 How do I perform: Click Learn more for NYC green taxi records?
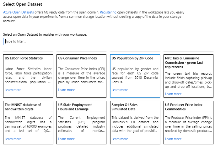click(173, 94)
